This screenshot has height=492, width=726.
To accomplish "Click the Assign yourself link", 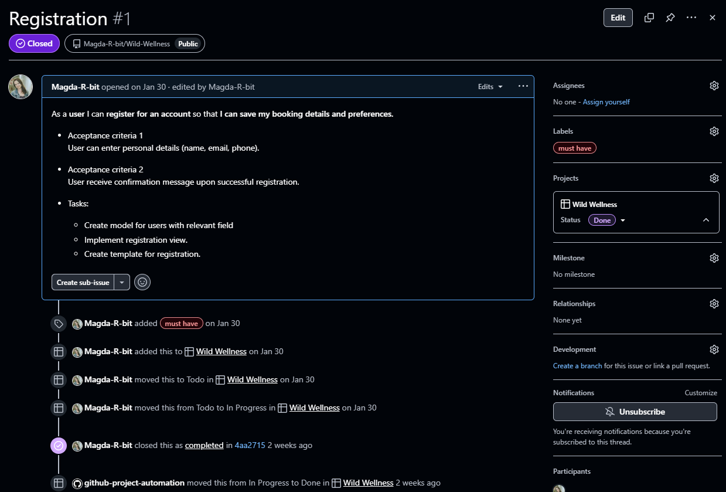I will [606, 102].
